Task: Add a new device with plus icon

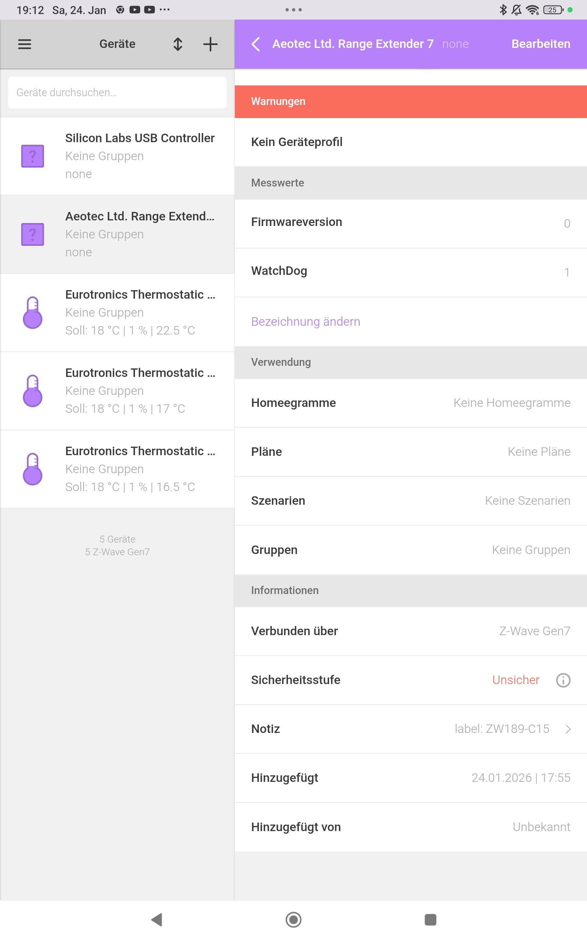Action: pos(210,44)
